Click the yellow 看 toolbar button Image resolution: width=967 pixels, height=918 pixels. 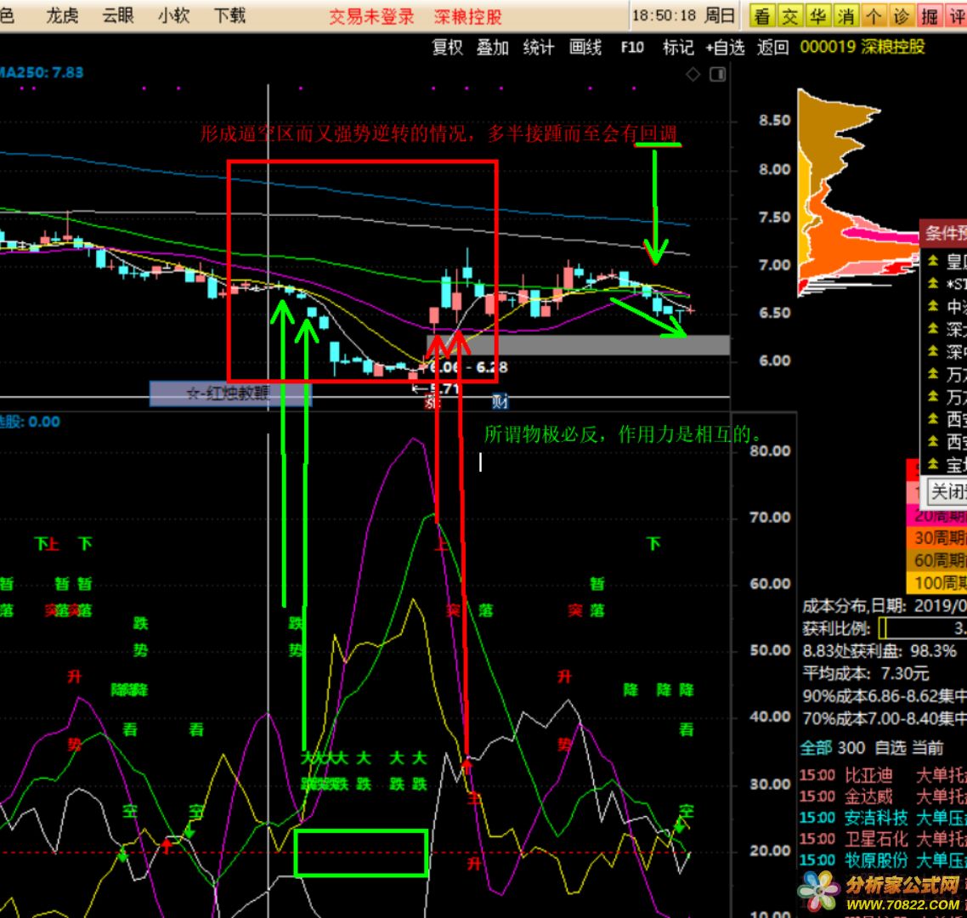pos(762,16)
